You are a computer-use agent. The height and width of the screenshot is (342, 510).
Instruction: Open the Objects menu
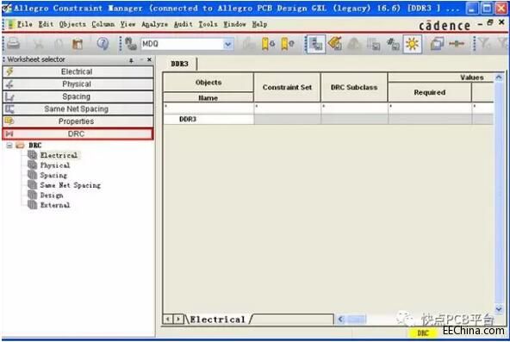click(72, 24)
